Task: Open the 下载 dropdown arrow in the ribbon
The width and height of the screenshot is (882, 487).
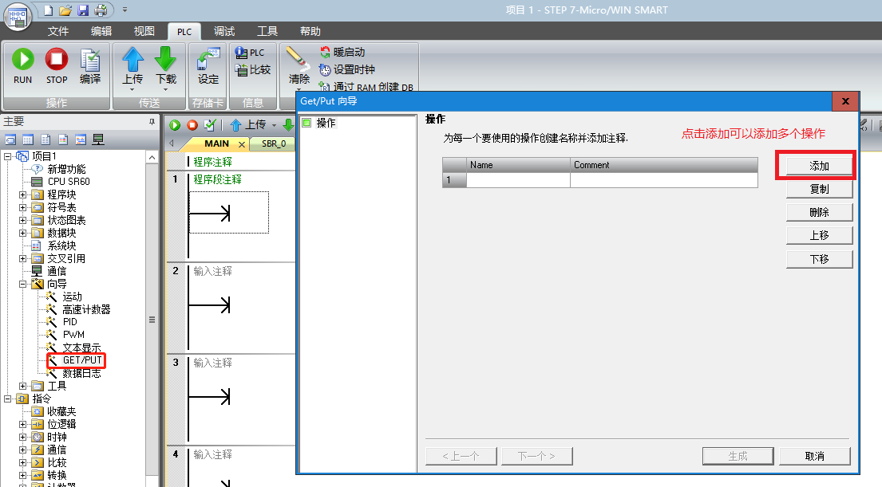Action: [165, 89]
